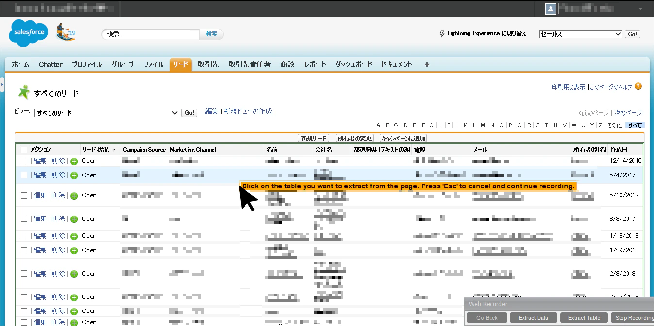This screenshot has height=326, width=654.
Task: Check the box for 8/3/2017 lead
Action: coord(24,218)
